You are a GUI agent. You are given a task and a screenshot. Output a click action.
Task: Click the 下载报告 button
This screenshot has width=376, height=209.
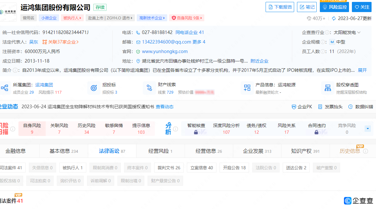click(280, 7)
